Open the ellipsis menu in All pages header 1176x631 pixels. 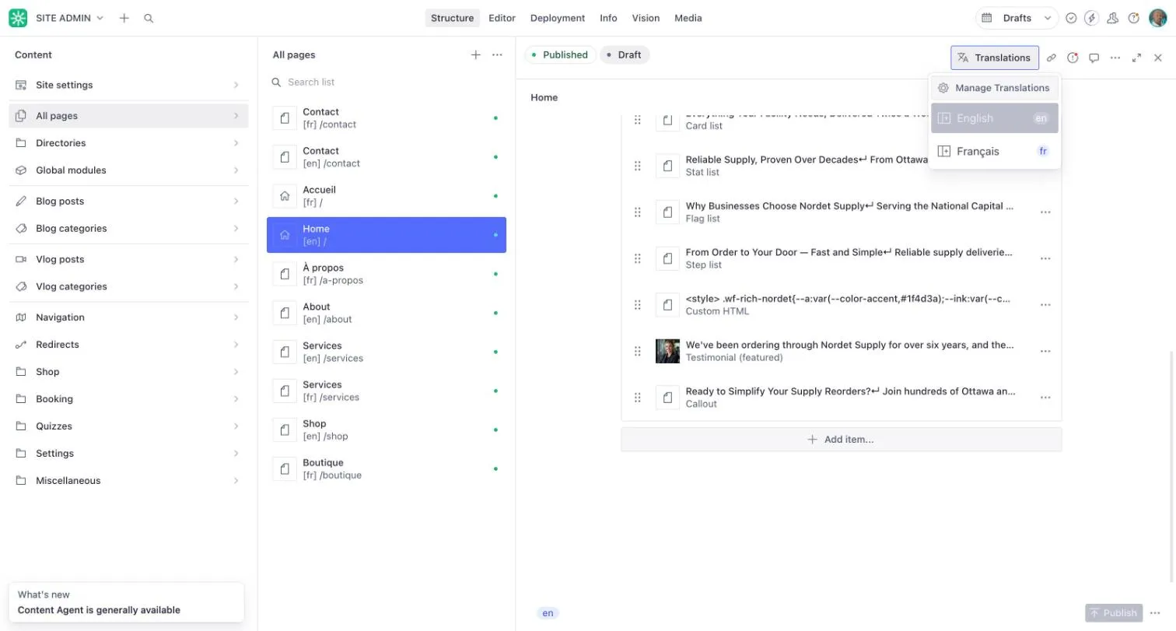coord(497,54)
